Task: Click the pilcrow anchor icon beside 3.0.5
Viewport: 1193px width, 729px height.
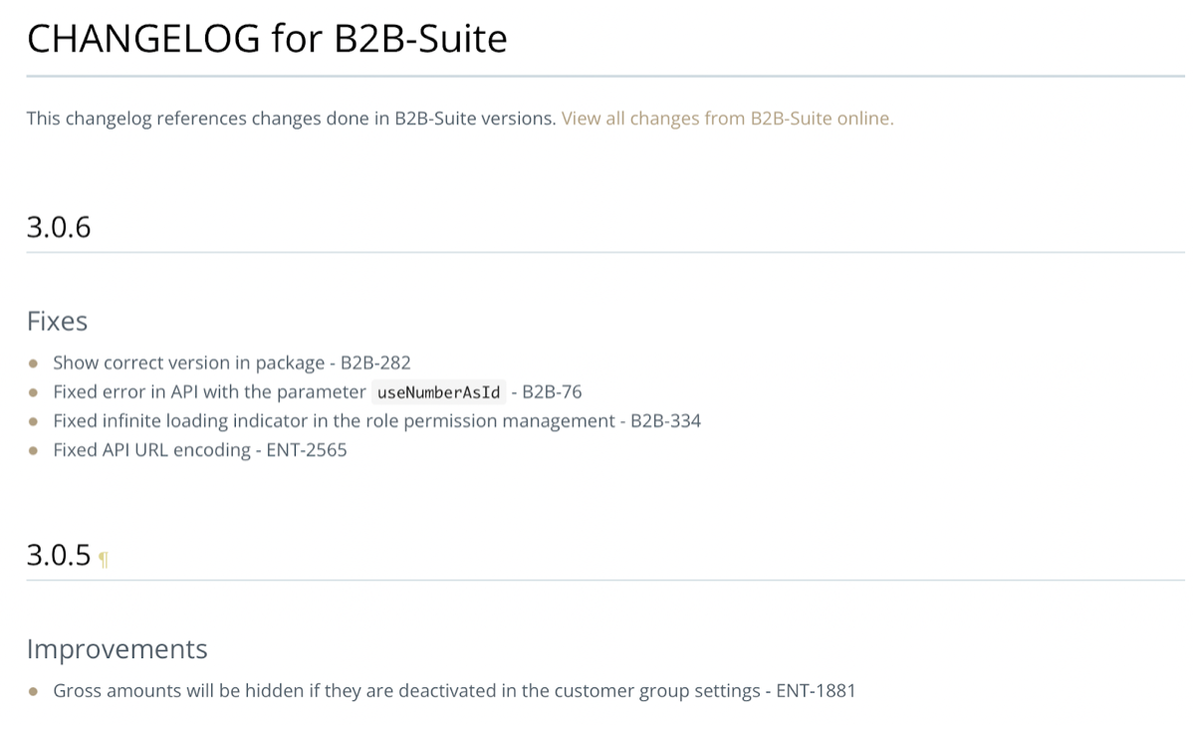Action: pos(104,560)
